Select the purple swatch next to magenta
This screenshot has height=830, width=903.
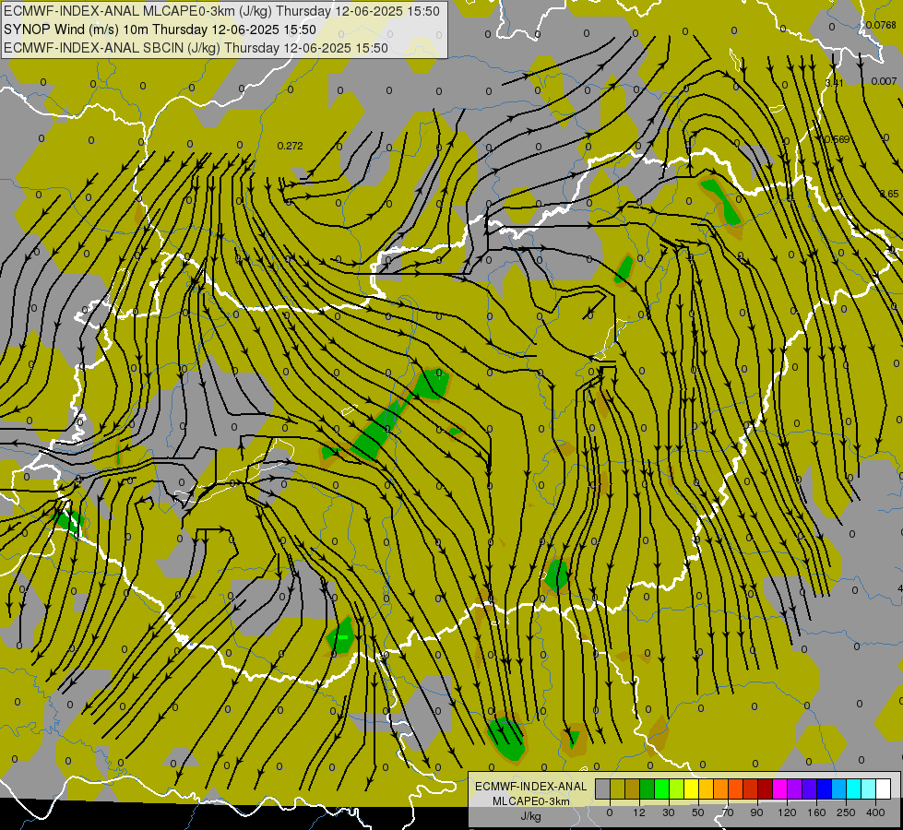coord(795,789)
